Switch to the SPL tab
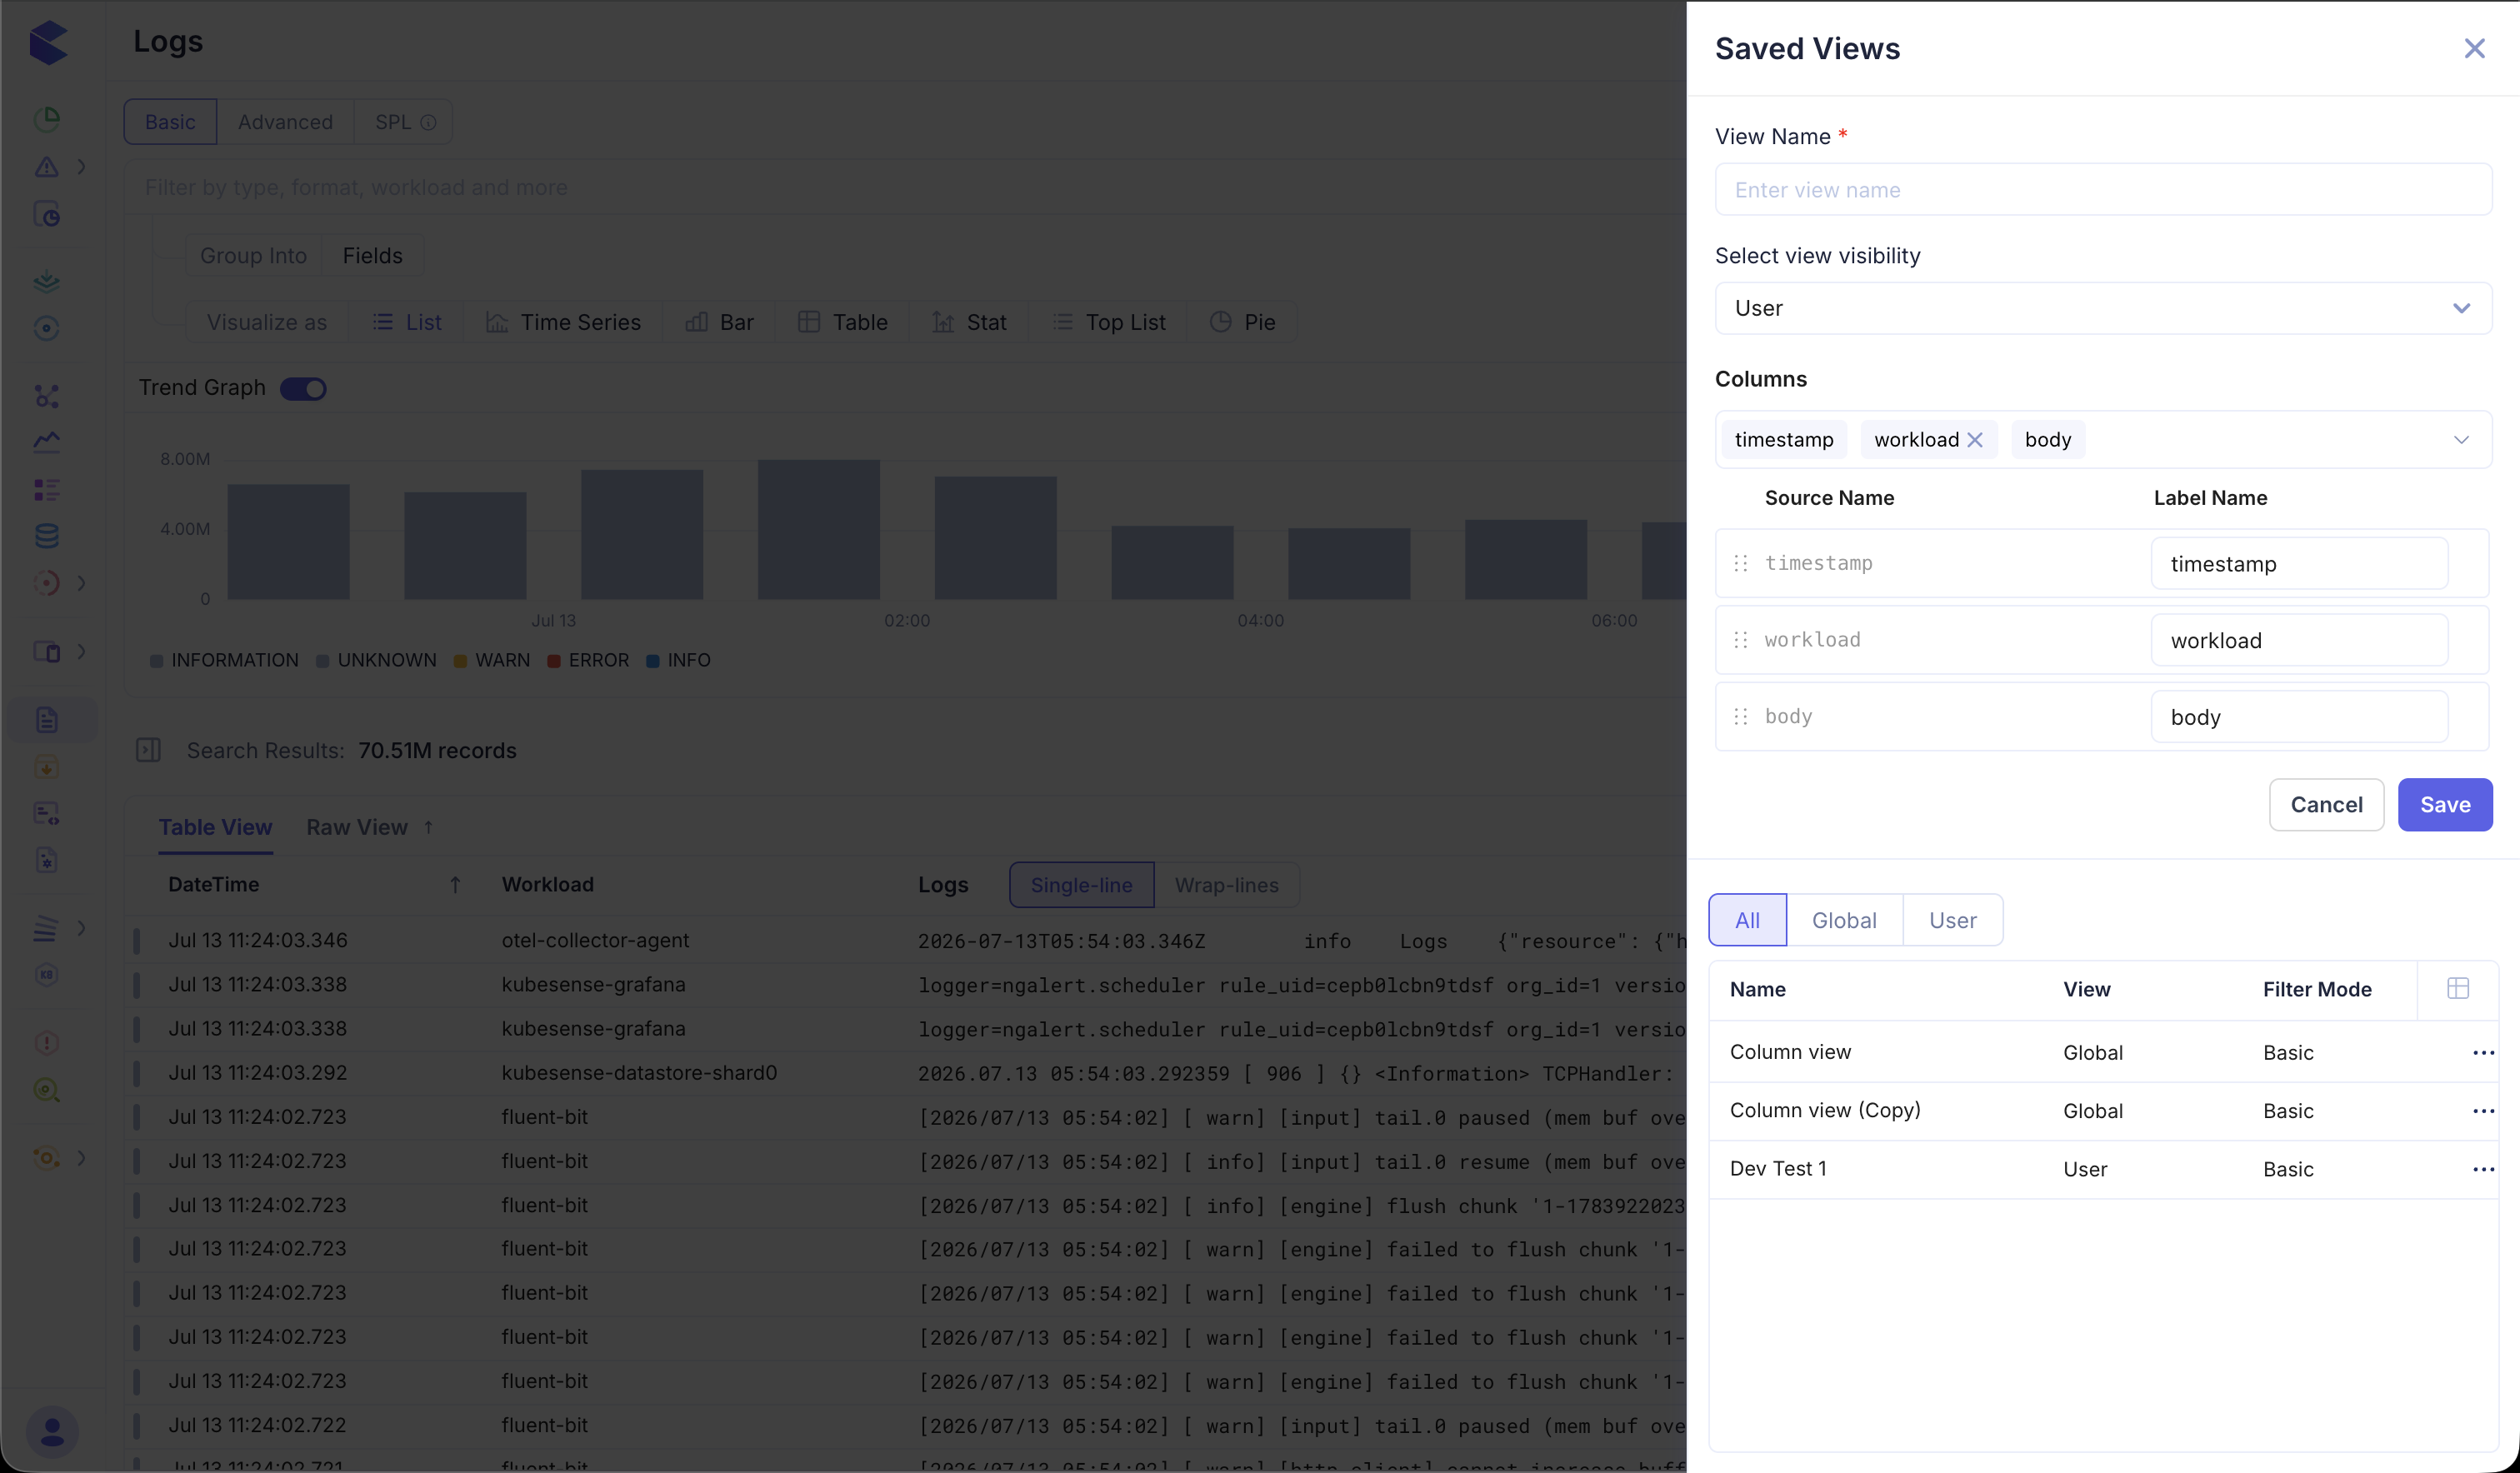Screen dimensions: 2520x1473 (404, 122)
